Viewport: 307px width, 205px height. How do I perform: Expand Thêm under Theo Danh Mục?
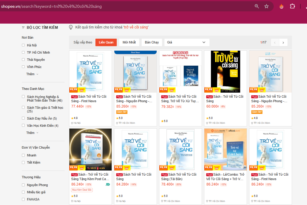(x=32, y=133)
